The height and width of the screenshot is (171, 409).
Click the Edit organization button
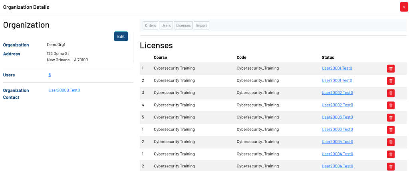(121, 36)
